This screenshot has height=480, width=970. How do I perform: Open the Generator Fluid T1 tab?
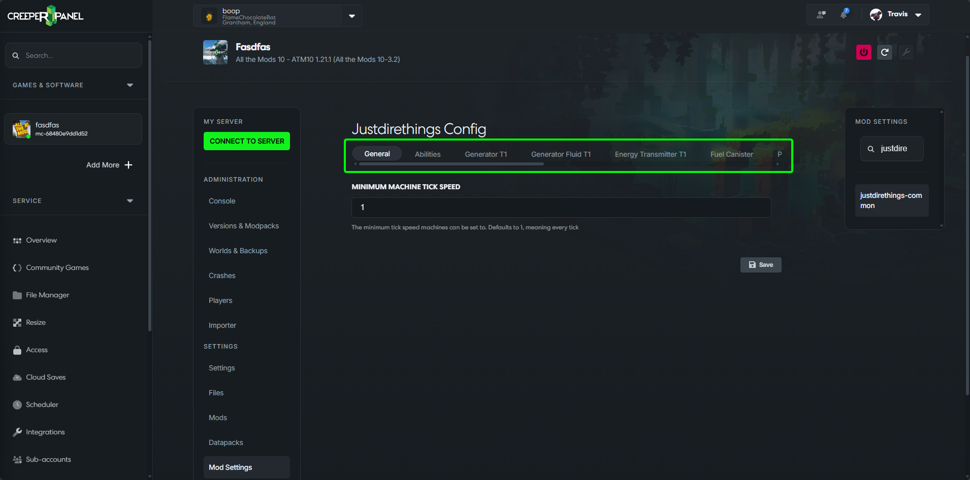click(561, 154)
